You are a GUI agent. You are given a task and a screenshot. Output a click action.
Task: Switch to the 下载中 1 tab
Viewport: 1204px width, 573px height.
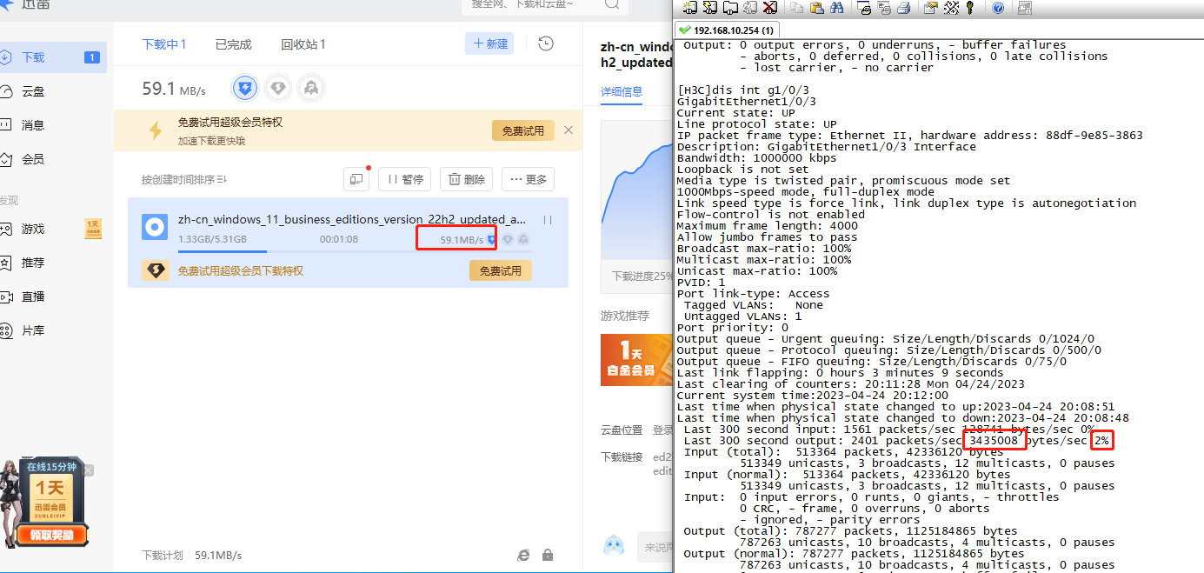coord(164,44)
